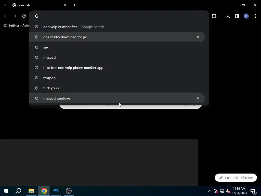The width and height of the screenshot is (261, 196).
Task: Click the red-dot security tray icon
Action: click(x=216, y=191)
